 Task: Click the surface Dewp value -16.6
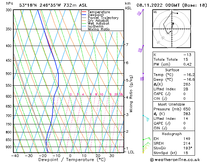189,80
